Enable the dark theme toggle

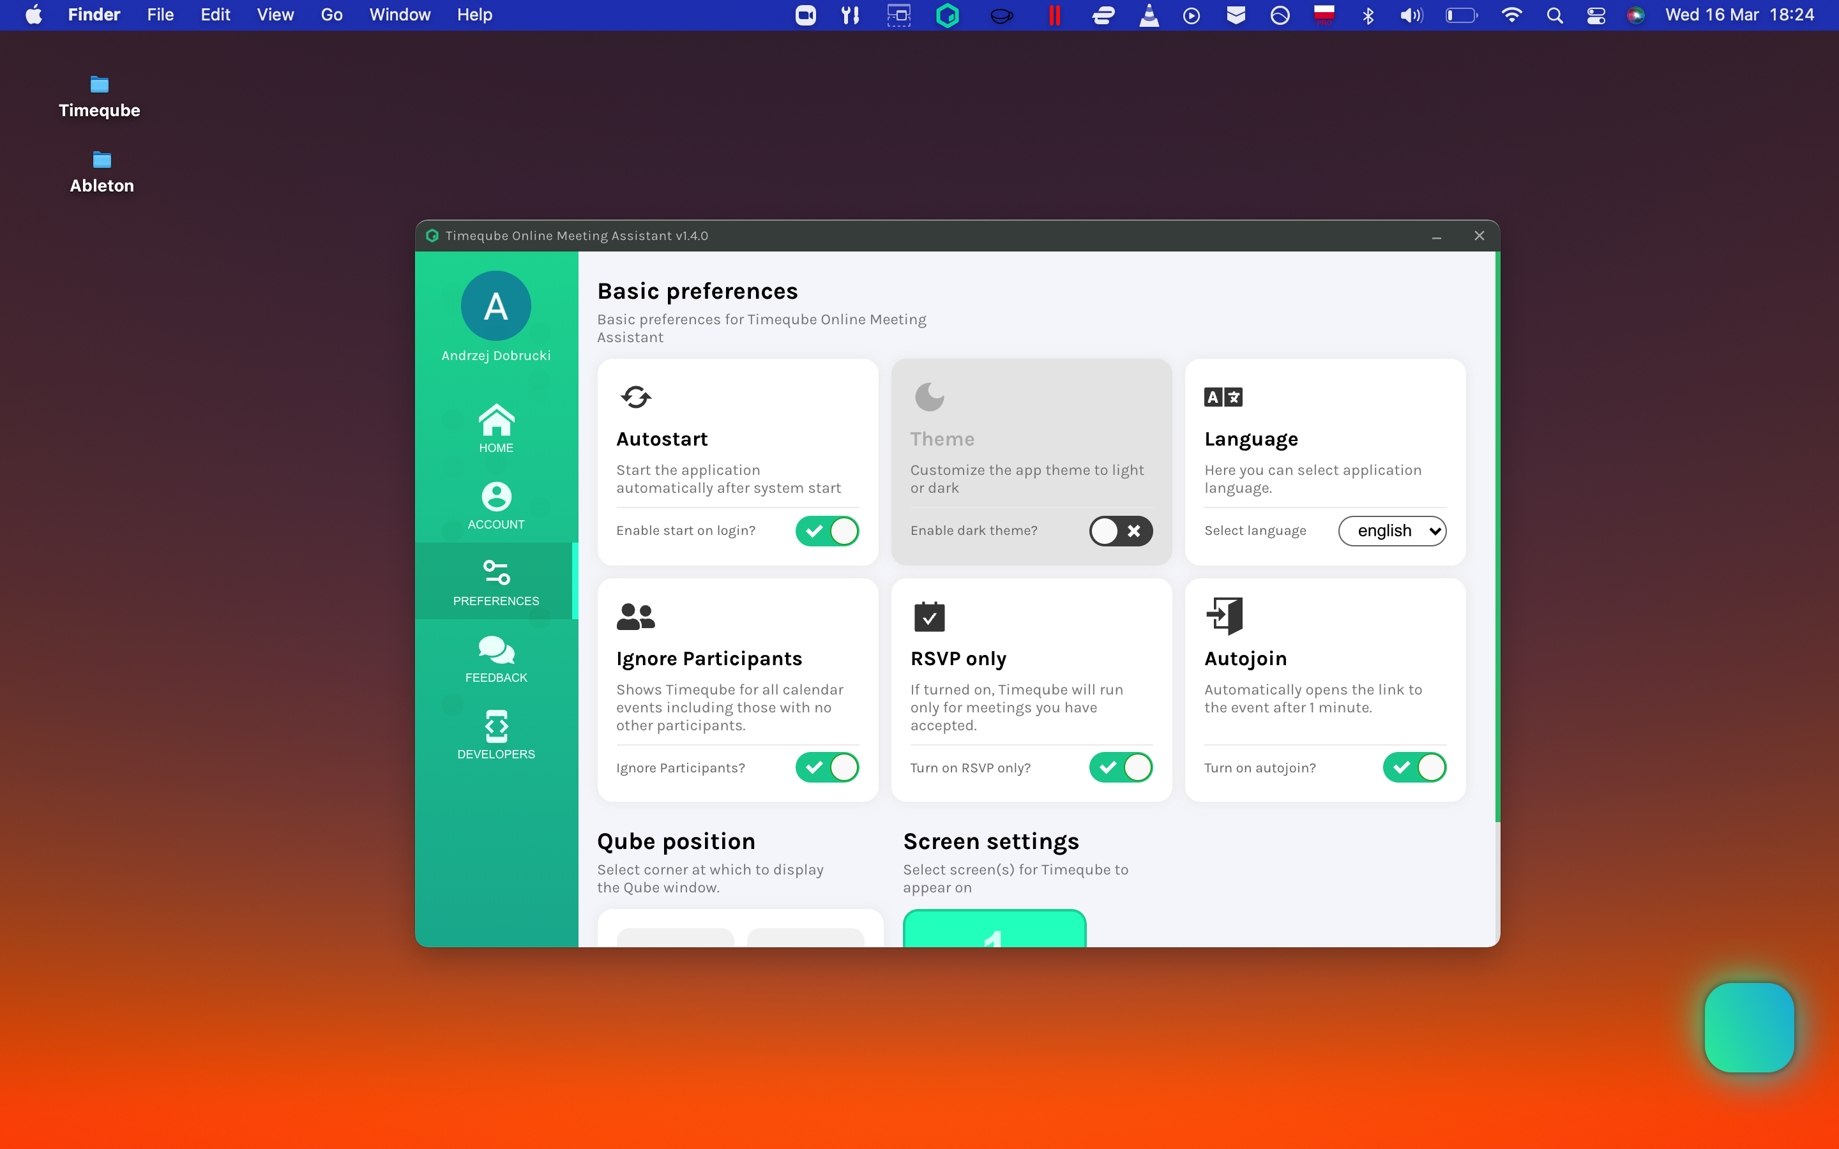tap(1120, 530)
